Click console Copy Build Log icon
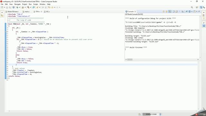This screenshot has width=206, height=116. pos(173,12)
